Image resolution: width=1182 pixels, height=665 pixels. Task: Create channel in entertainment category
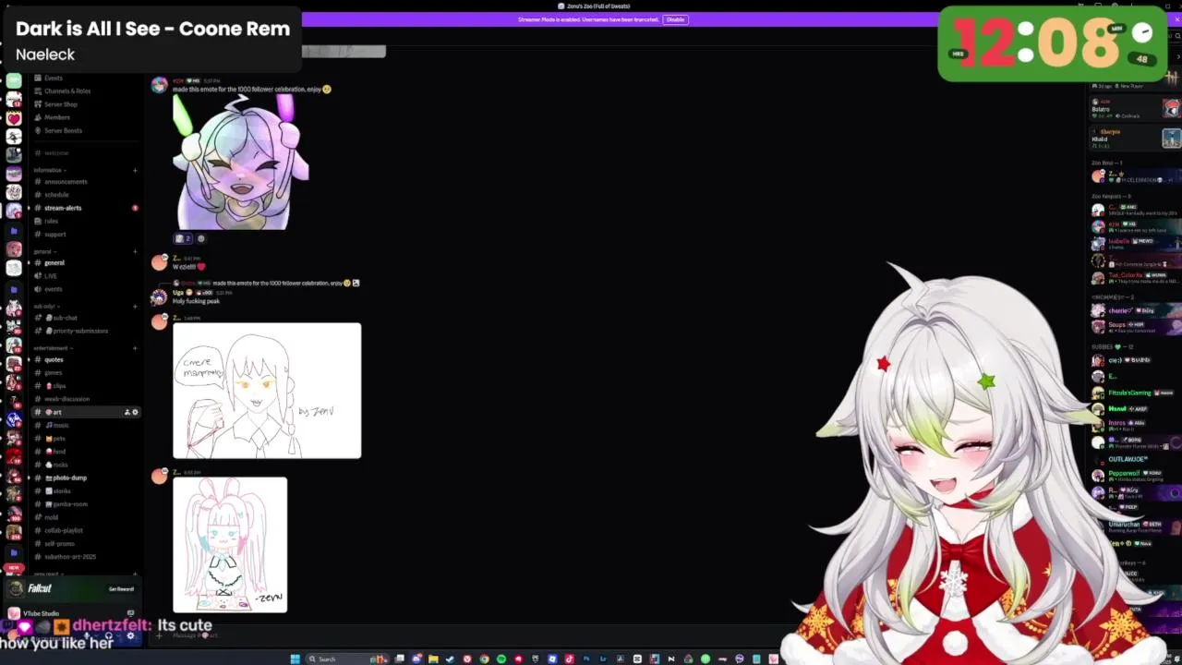[x=135, y=348]
